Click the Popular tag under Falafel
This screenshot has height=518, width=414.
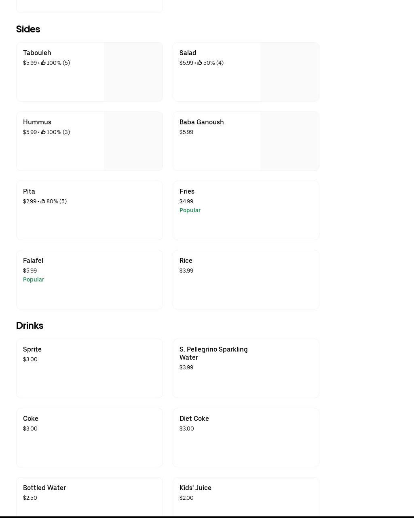coord(34,279)
